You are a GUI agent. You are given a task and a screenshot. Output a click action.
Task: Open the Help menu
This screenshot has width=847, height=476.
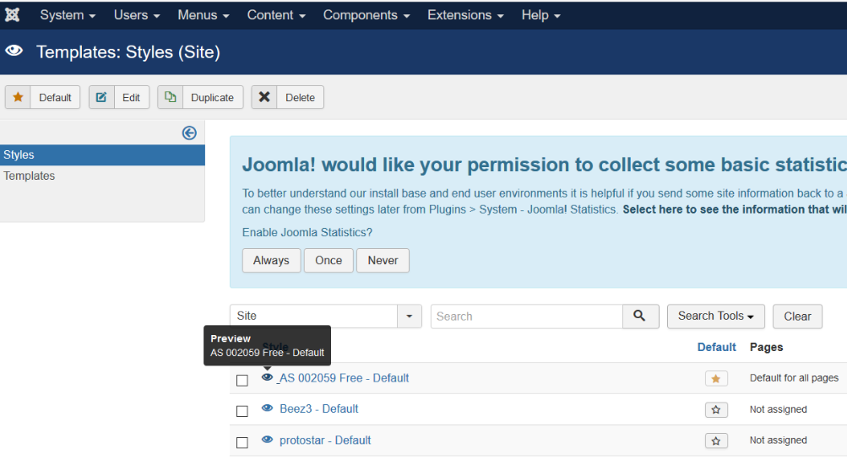(x=540, y=15)
